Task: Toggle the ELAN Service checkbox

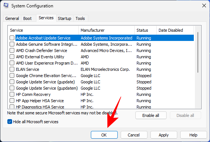Action: 12,69
